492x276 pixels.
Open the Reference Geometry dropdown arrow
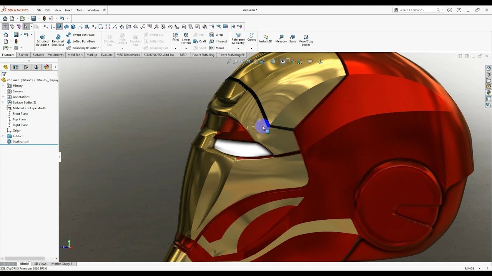click(238, 48)
